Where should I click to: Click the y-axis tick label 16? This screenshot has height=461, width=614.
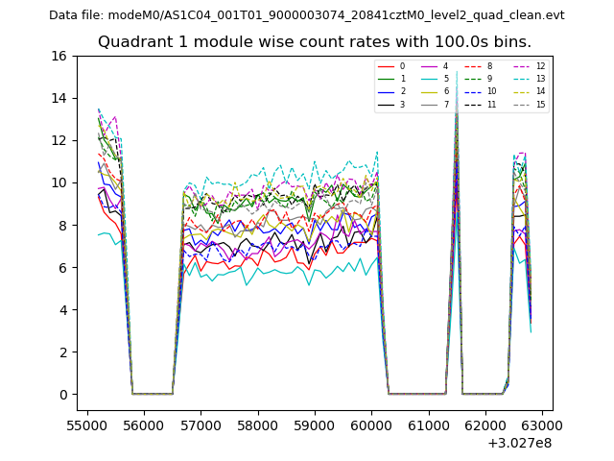[59, 56]
